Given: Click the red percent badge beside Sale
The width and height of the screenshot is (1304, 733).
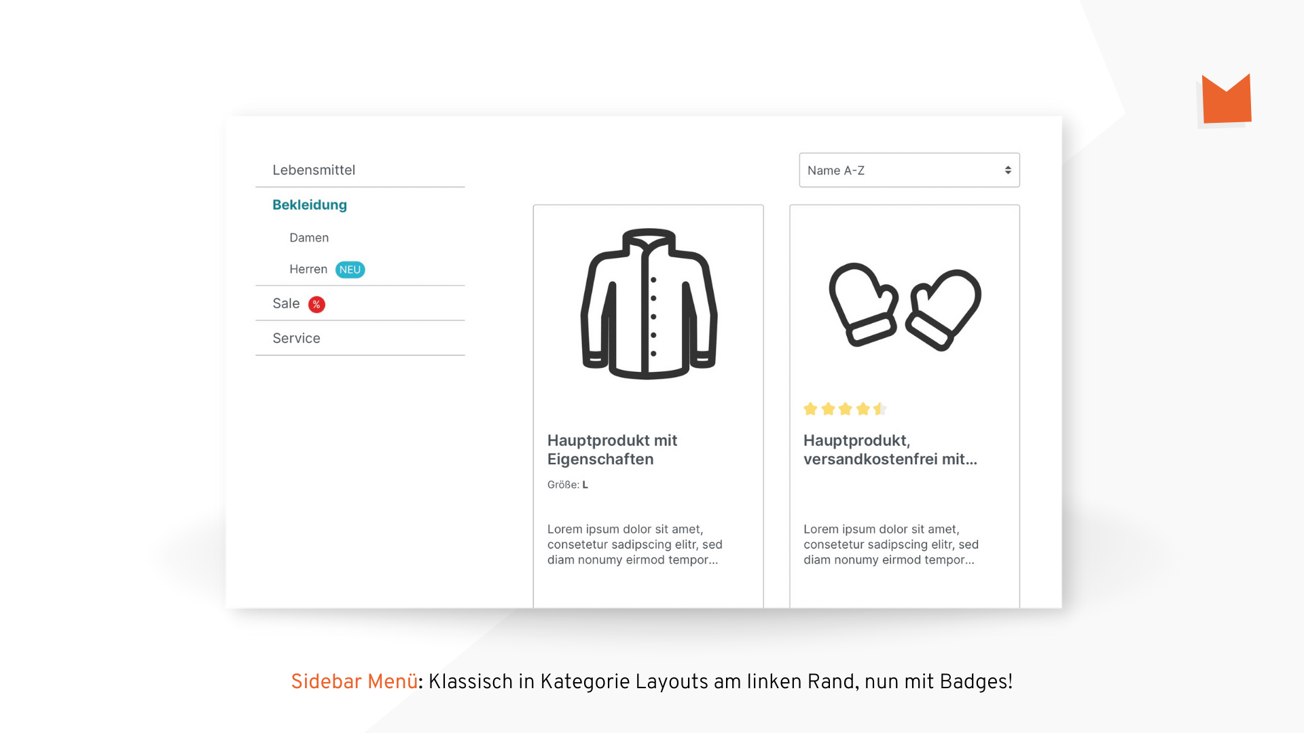Looking at the screenshot, I should pyautogui.click(x=316, y=304).
